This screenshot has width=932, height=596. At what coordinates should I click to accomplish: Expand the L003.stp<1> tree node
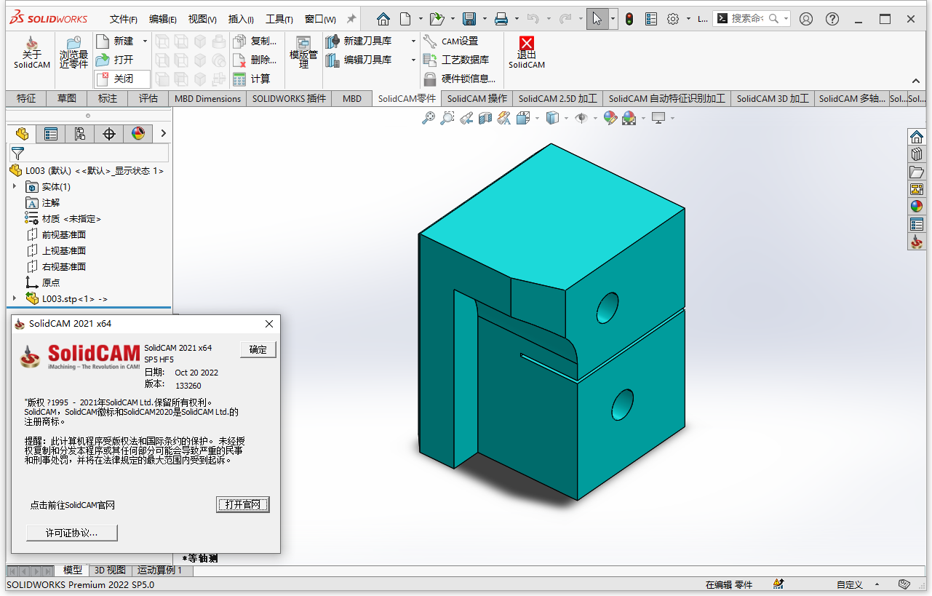click(15, 299)
